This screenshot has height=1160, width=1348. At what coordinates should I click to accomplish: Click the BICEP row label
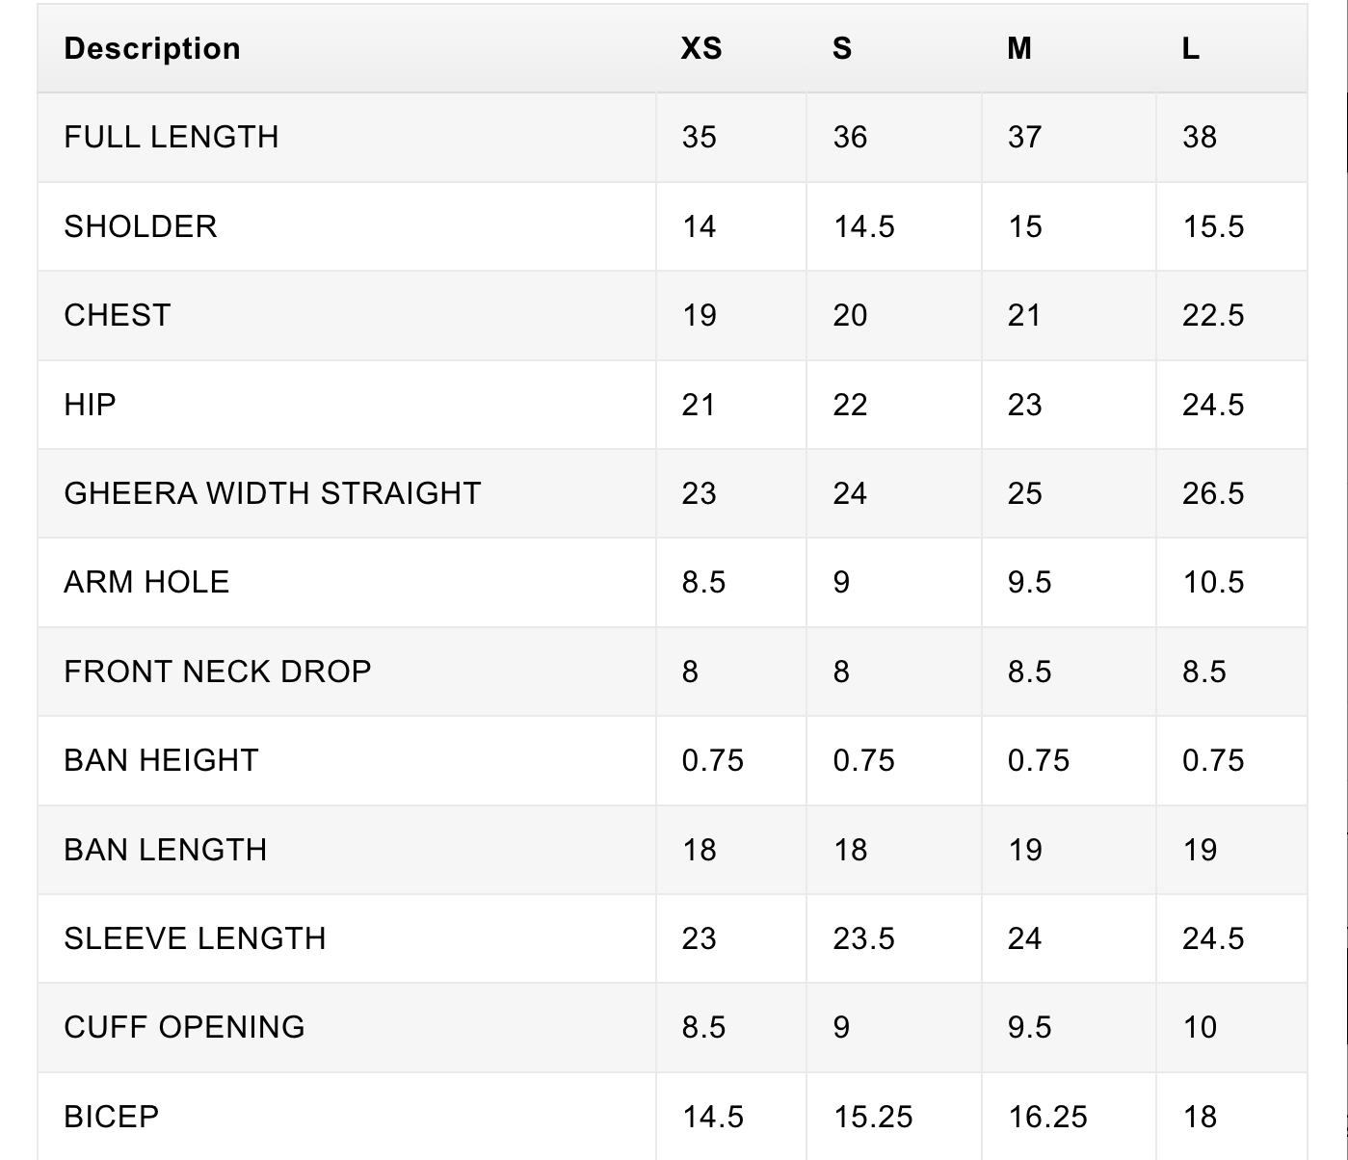click(112, 1117)
